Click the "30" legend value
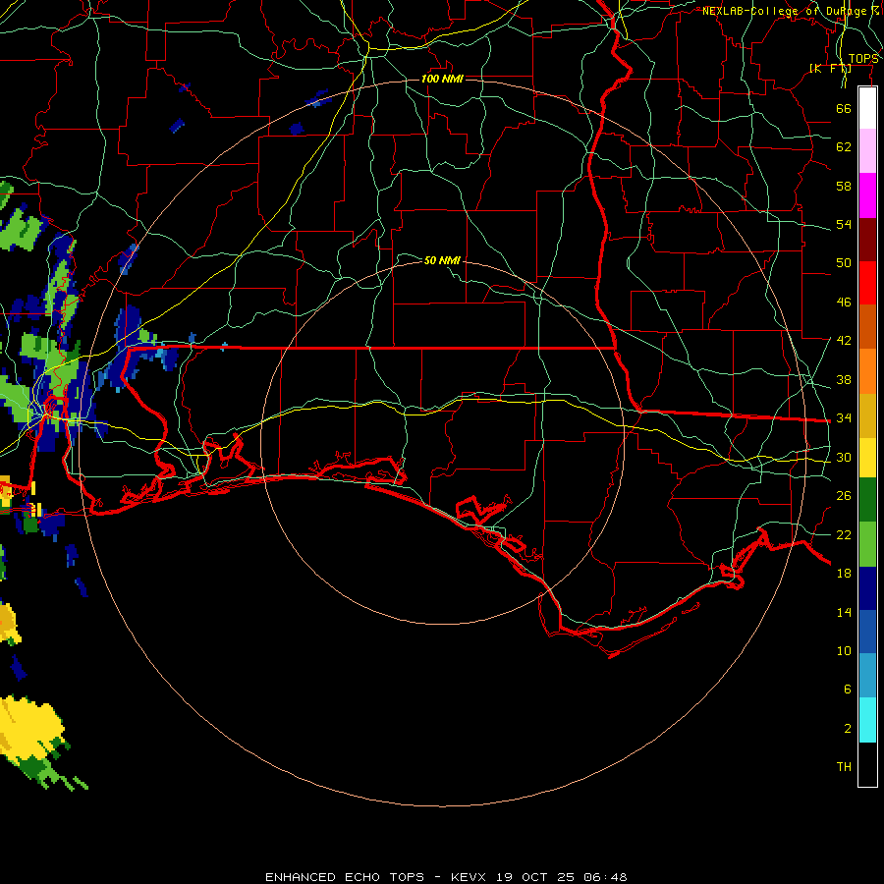The image size is (884, 884). tap(844, 457)
